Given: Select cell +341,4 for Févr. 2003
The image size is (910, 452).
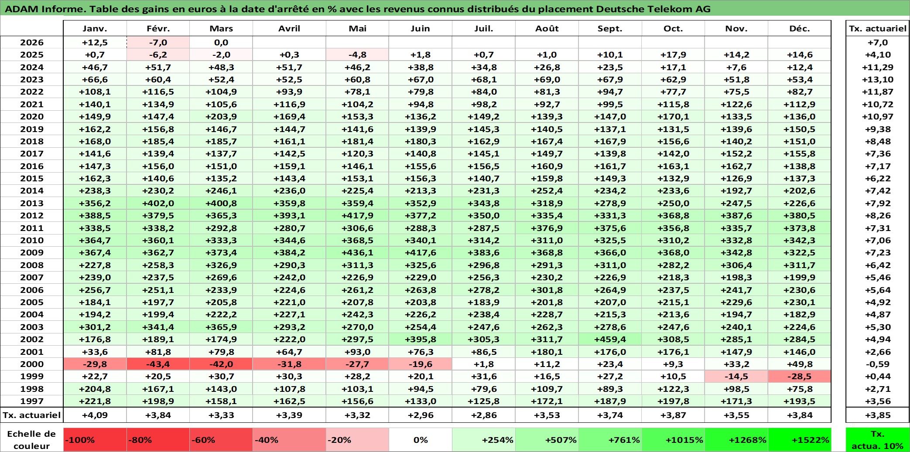Looking at the screenshot, I should coord(158,327).
